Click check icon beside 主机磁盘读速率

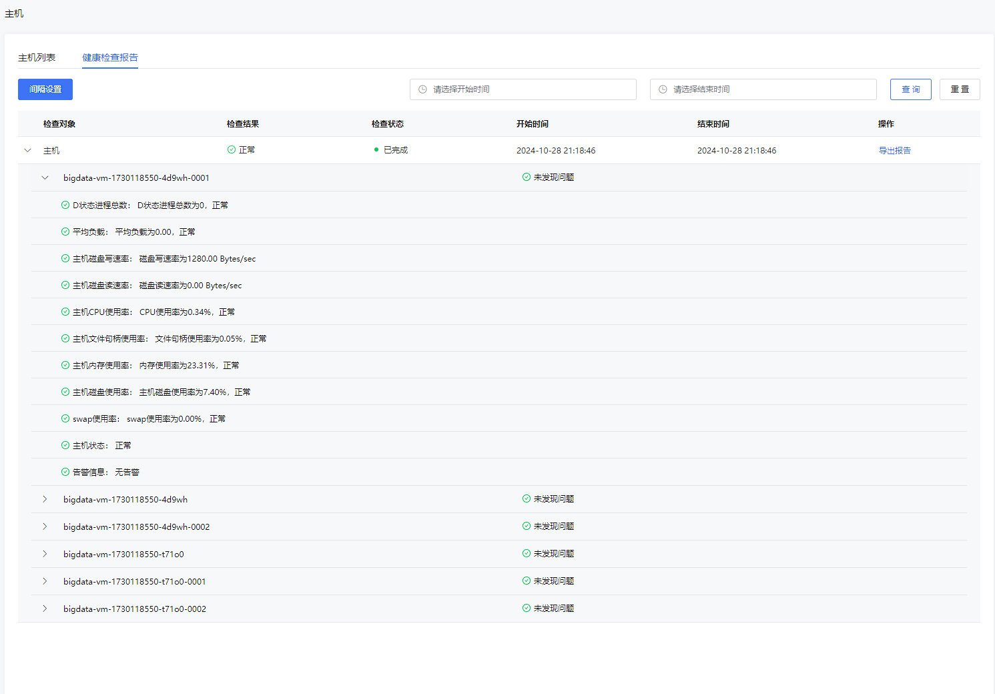tap(65, 285)
